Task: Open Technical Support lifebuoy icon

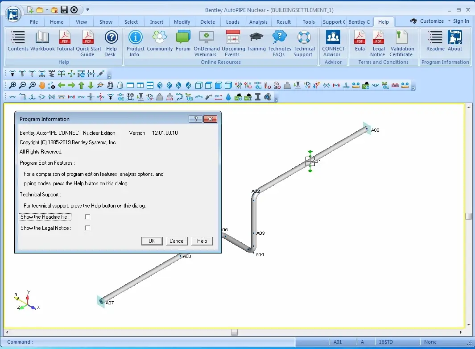Action: pos(304,44)
